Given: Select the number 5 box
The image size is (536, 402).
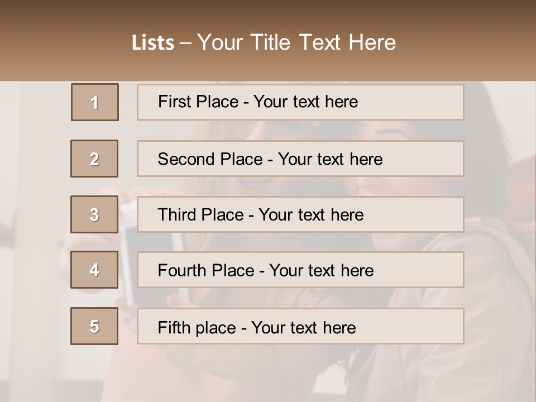Looking at the screenshot, I should coord(94,326).
